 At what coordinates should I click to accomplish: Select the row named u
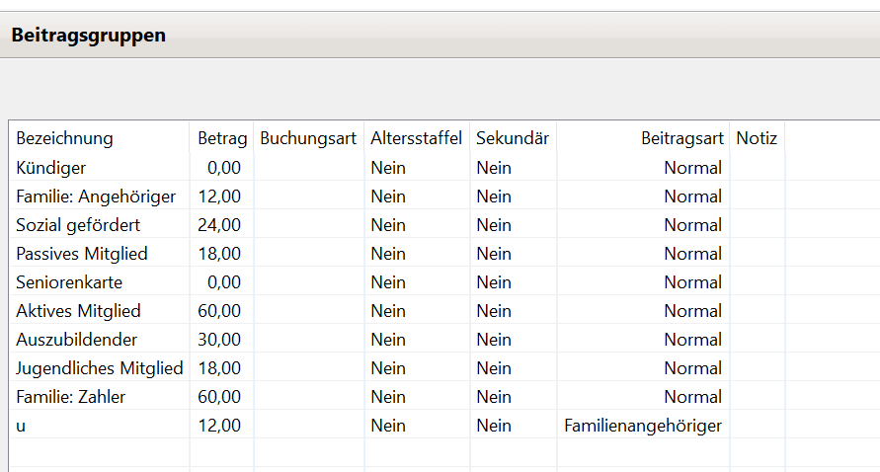pyautogui.click(x=22, y=426)
